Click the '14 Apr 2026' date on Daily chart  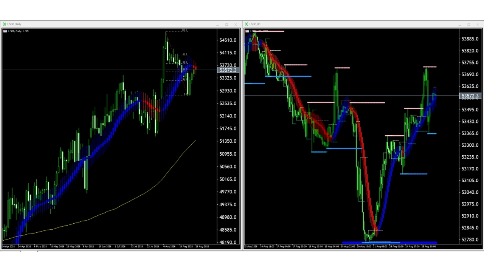[8, 247]
